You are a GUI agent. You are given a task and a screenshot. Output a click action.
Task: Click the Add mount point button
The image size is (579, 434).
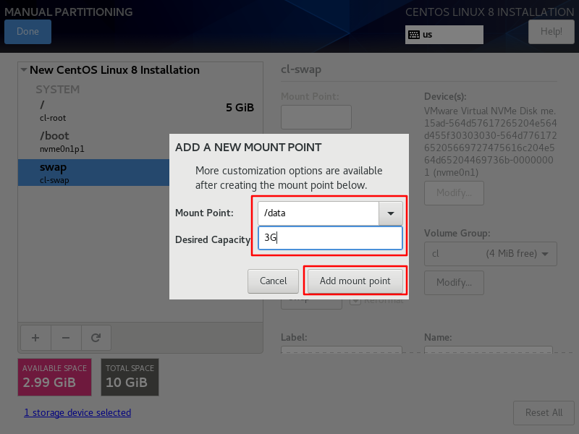coord(355,281)
